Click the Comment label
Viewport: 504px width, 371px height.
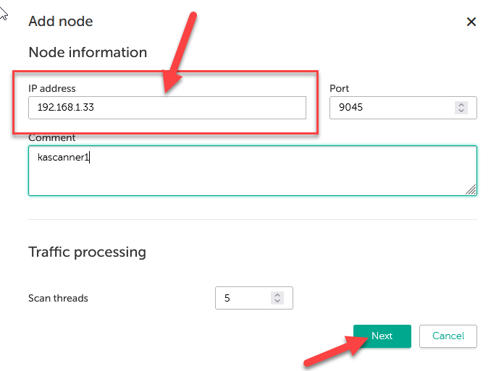point(52,138)
